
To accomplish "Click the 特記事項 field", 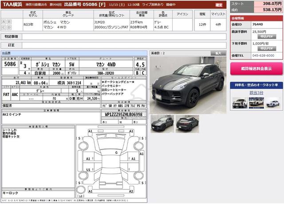I will tap(124, 36).
